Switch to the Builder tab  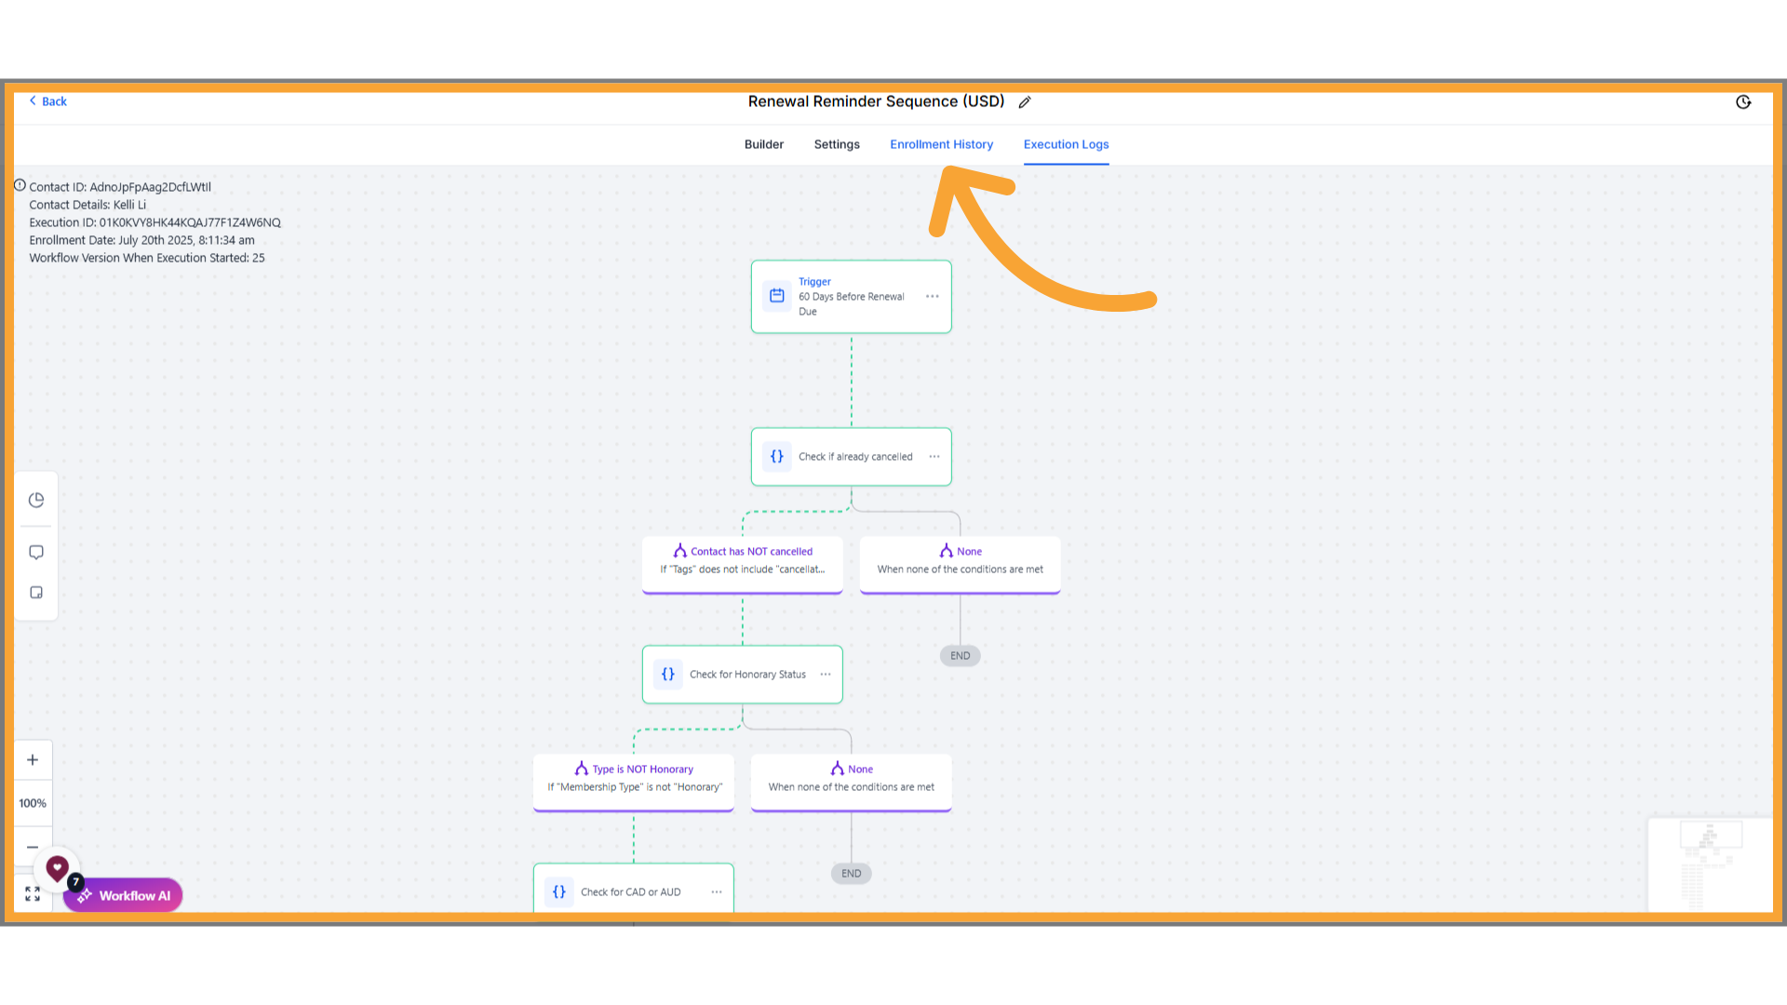(763, 144)
